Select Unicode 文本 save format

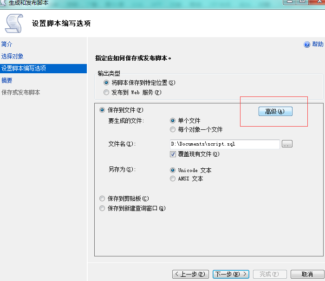click(x=173, y=170)
